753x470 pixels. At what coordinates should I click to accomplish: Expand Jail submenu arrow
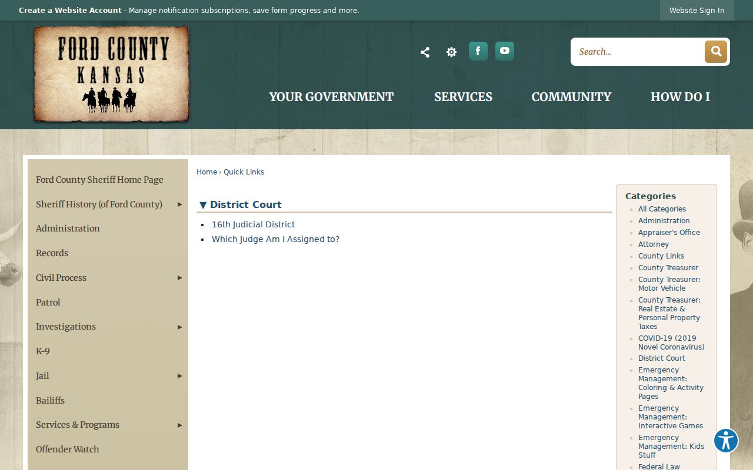click(x=180, y=376)
